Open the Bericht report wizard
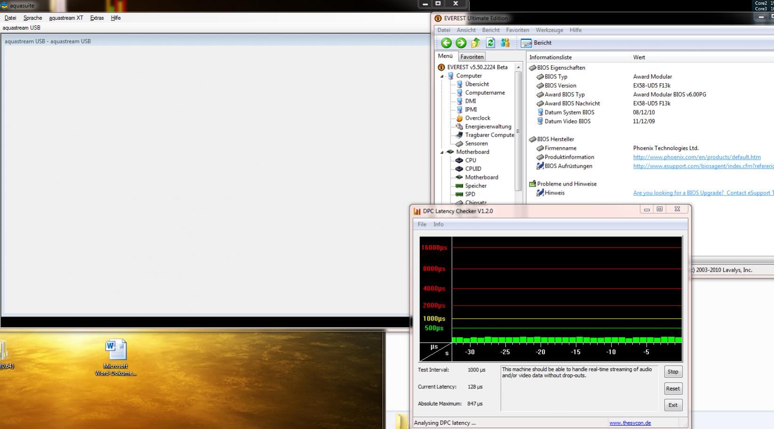774x429 pixels. (536, 43)
